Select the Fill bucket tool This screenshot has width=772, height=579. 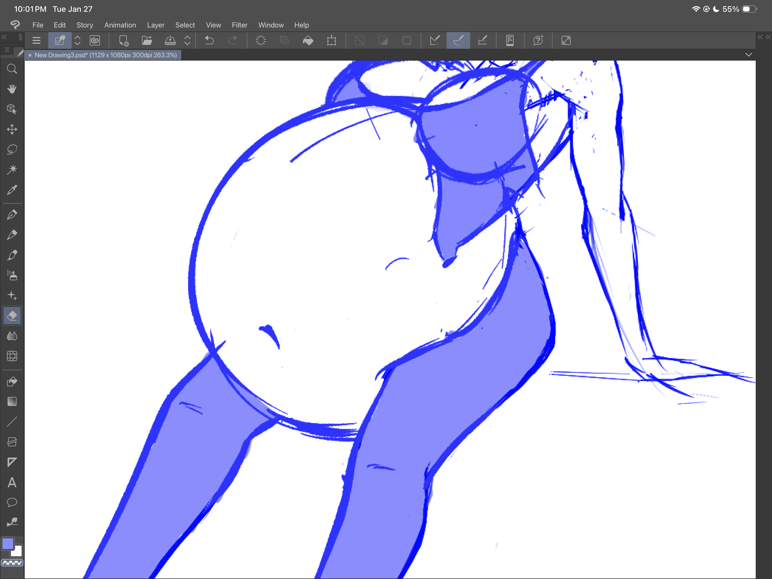click(12, 382)
